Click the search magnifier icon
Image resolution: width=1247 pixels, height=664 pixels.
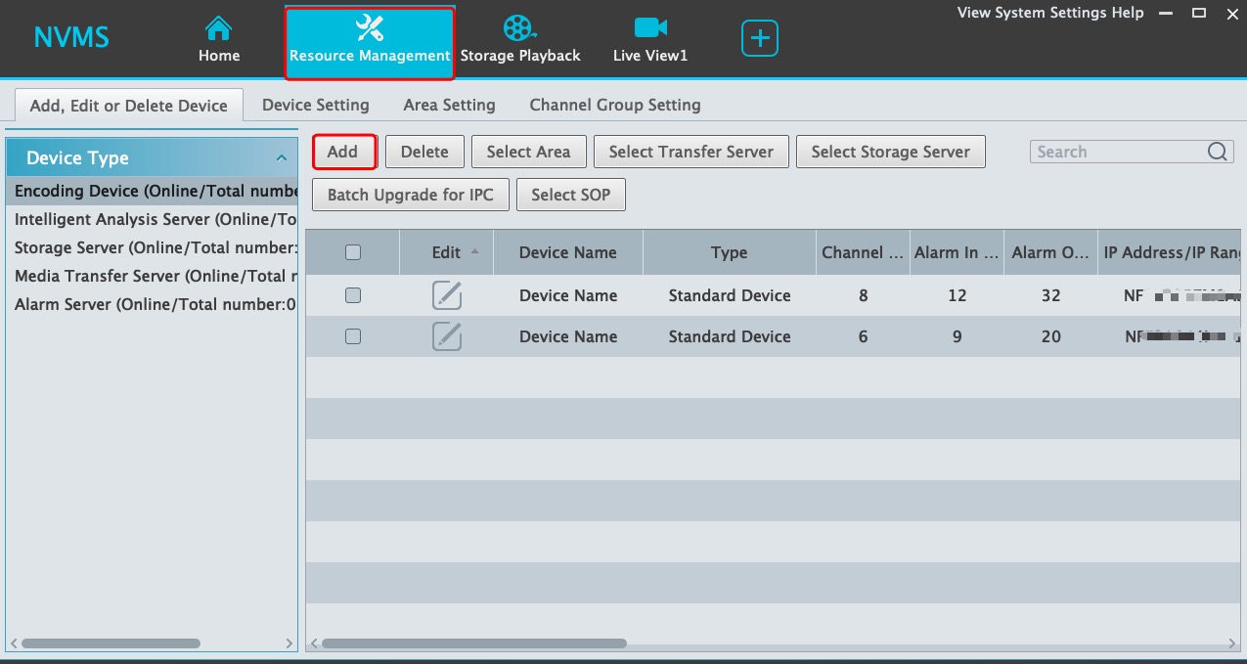tap(1217, 152)
